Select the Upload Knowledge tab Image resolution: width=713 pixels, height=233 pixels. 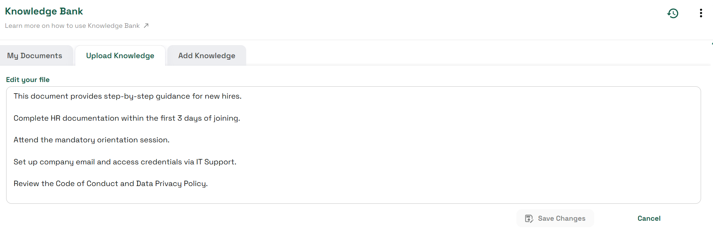click(120, 56)
